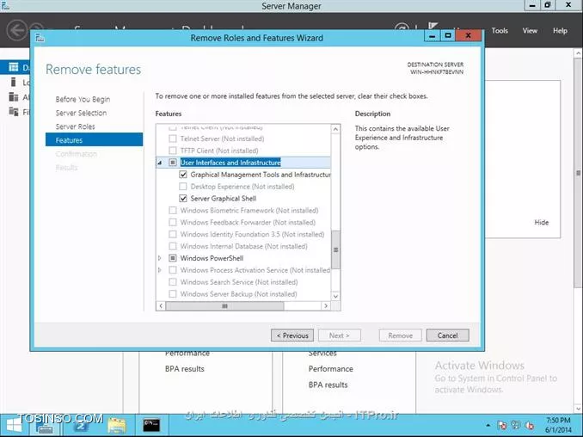This screenshot has width=583, height=437.
Task: Open the Windows Start button
Action: (x=14, y=425)
